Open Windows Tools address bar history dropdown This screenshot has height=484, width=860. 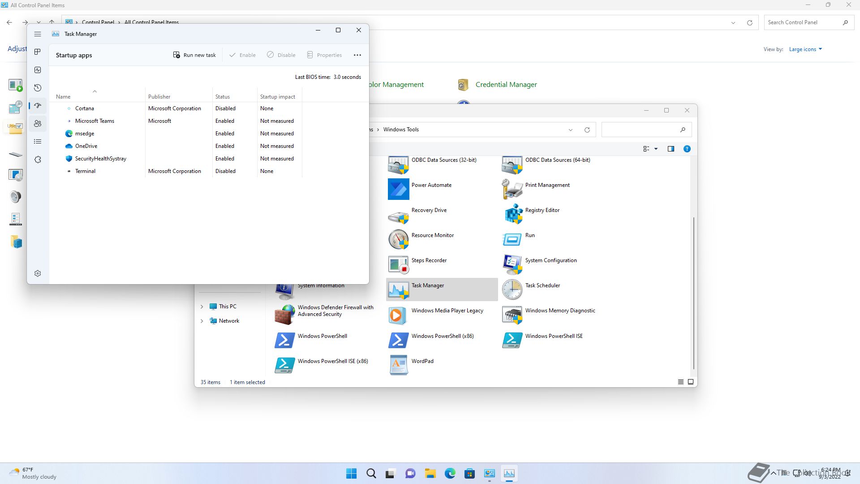(571, 130)
